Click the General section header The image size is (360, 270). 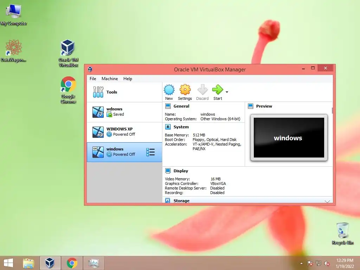(181, 106)
